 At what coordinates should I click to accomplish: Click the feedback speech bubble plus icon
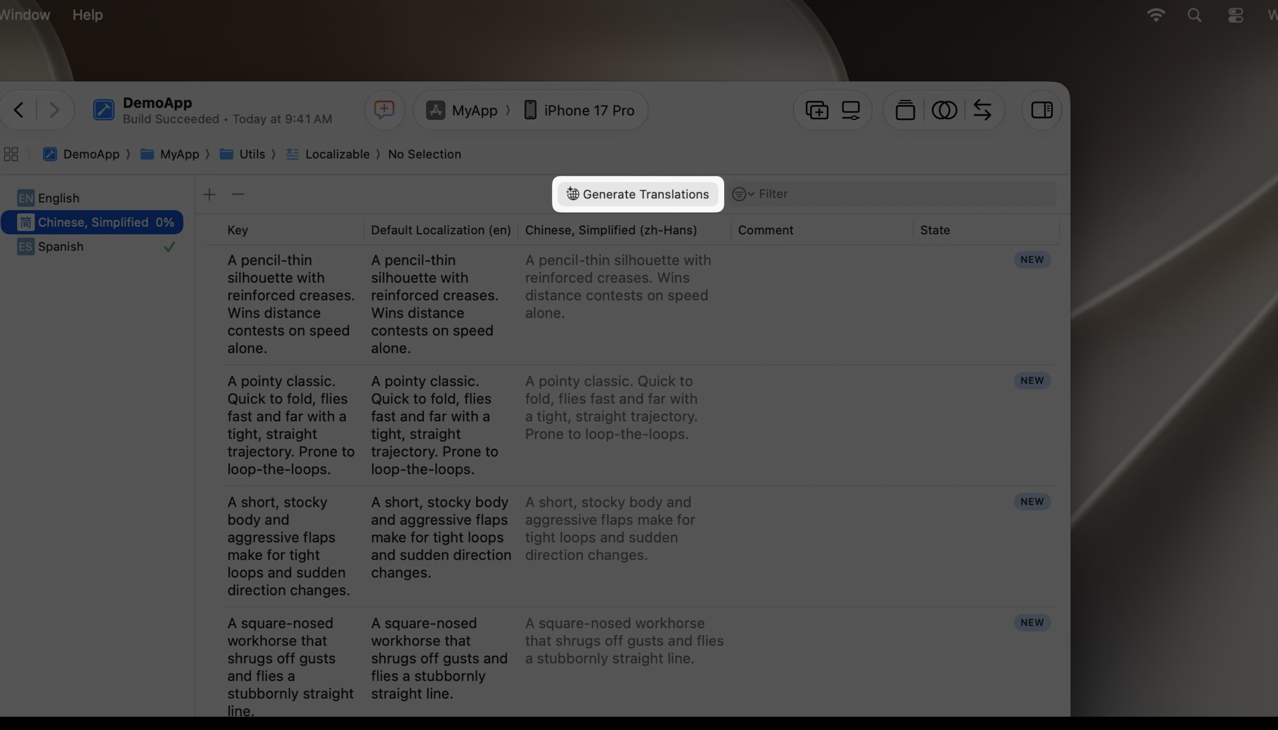384,110
